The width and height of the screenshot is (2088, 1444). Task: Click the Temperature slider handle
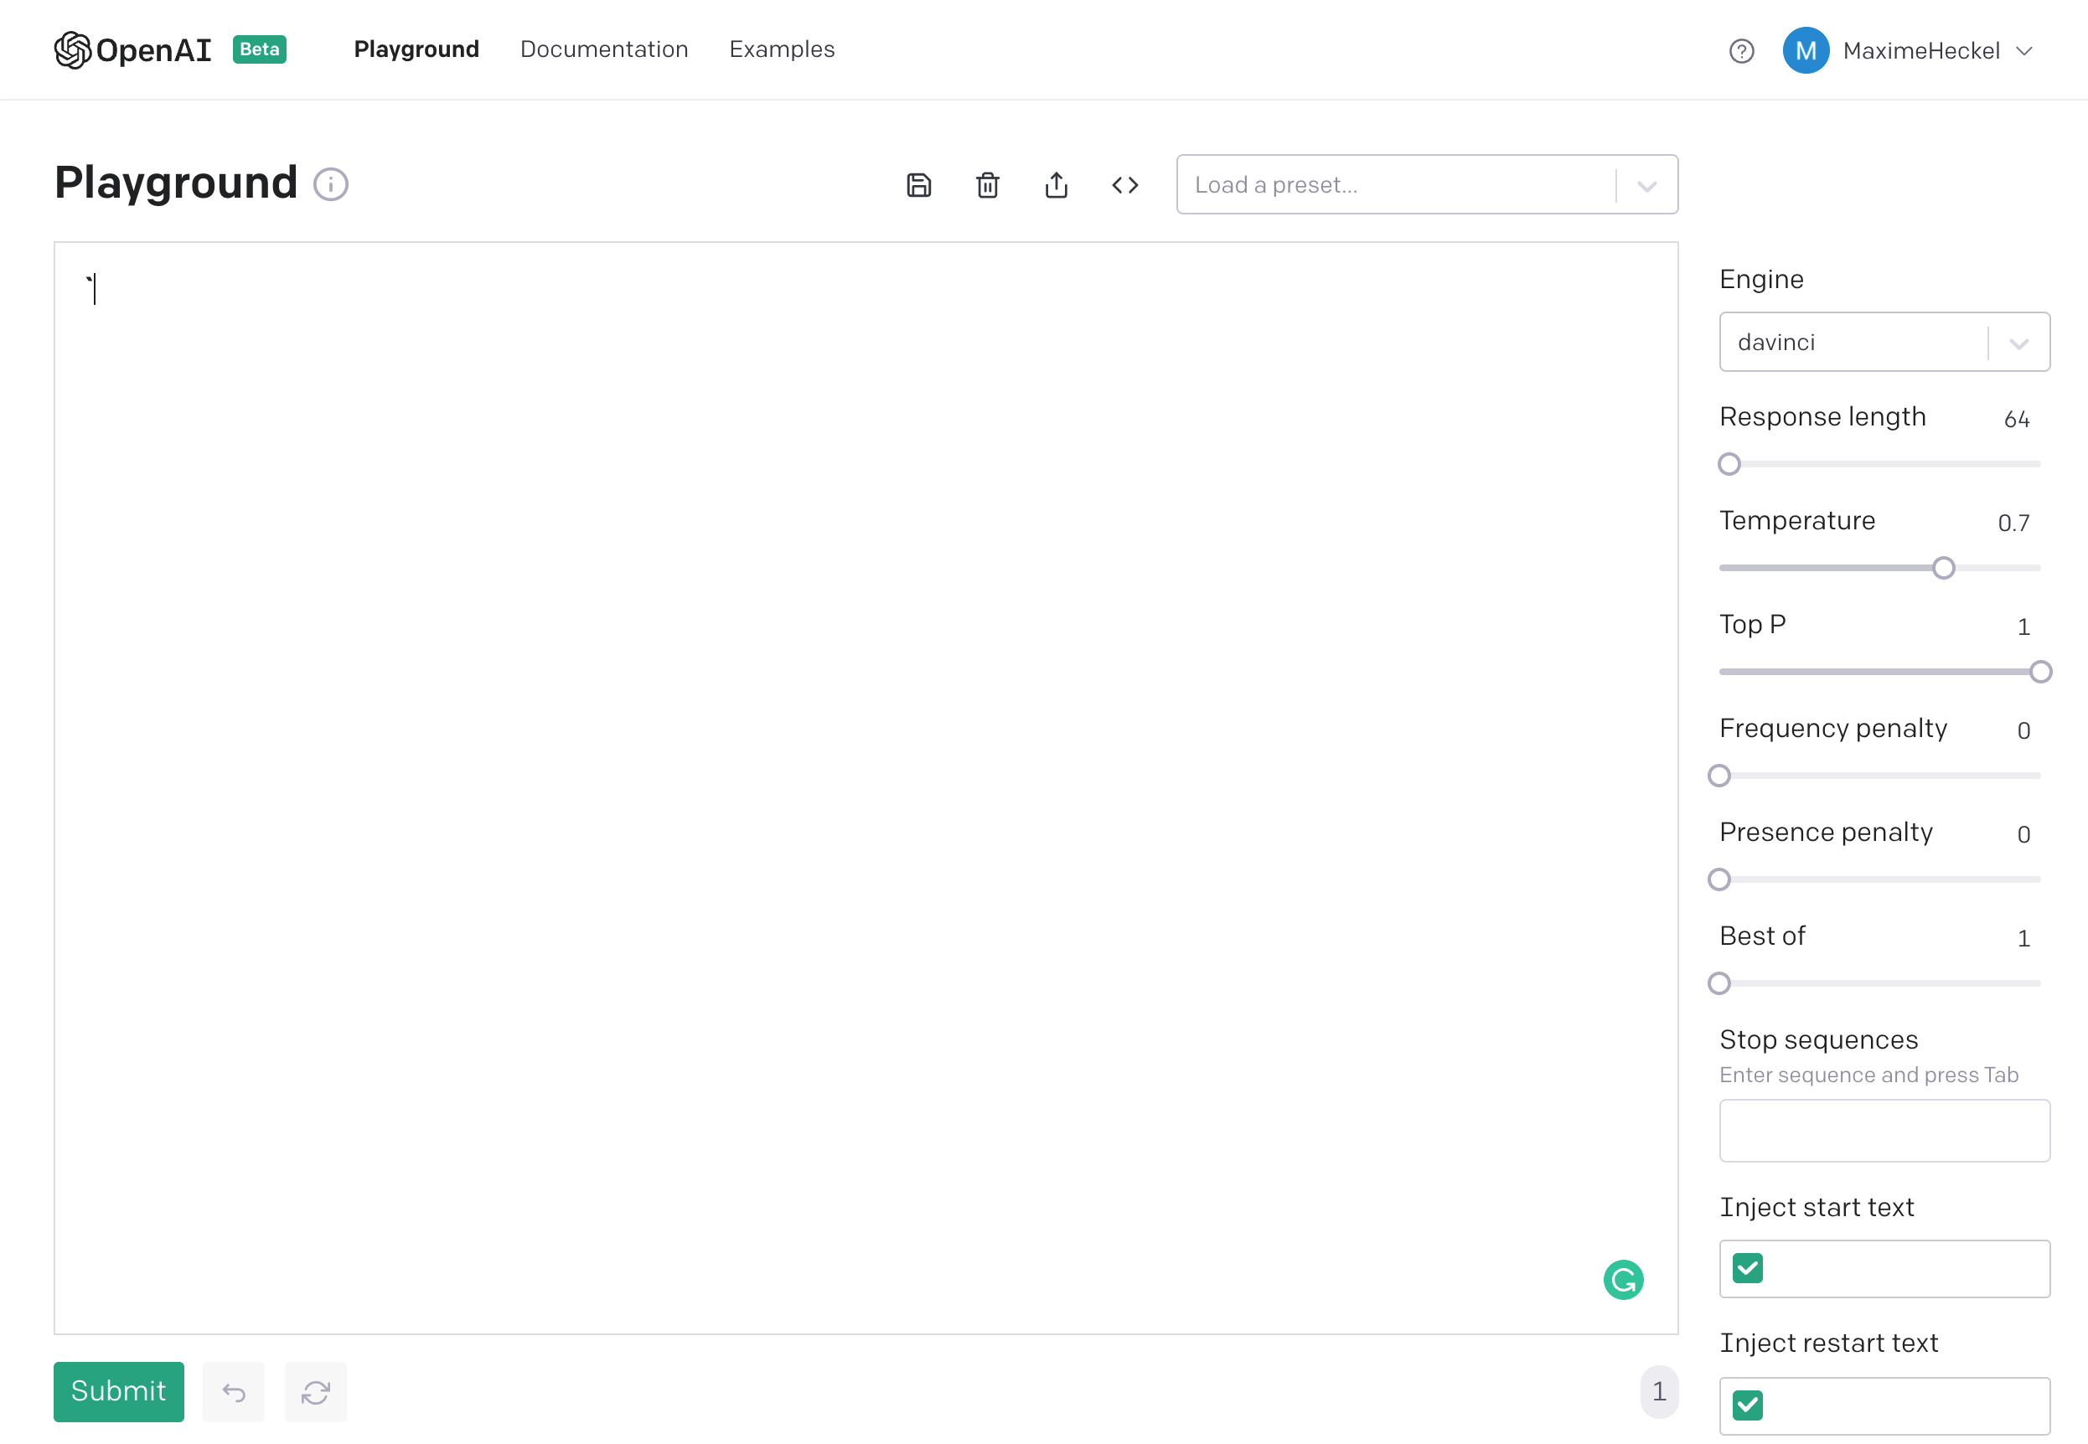pyautogui.click(x=1943, y=568)
